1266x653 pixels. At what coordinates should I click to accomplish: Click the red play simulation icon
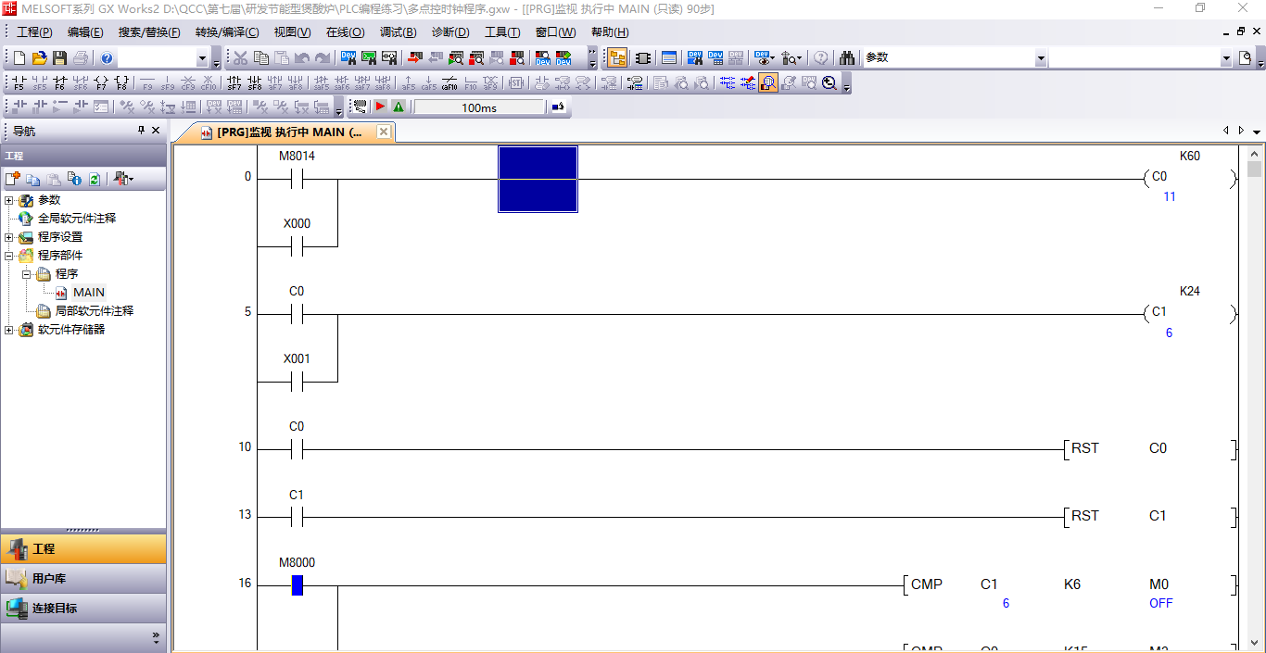coord(380,107)
